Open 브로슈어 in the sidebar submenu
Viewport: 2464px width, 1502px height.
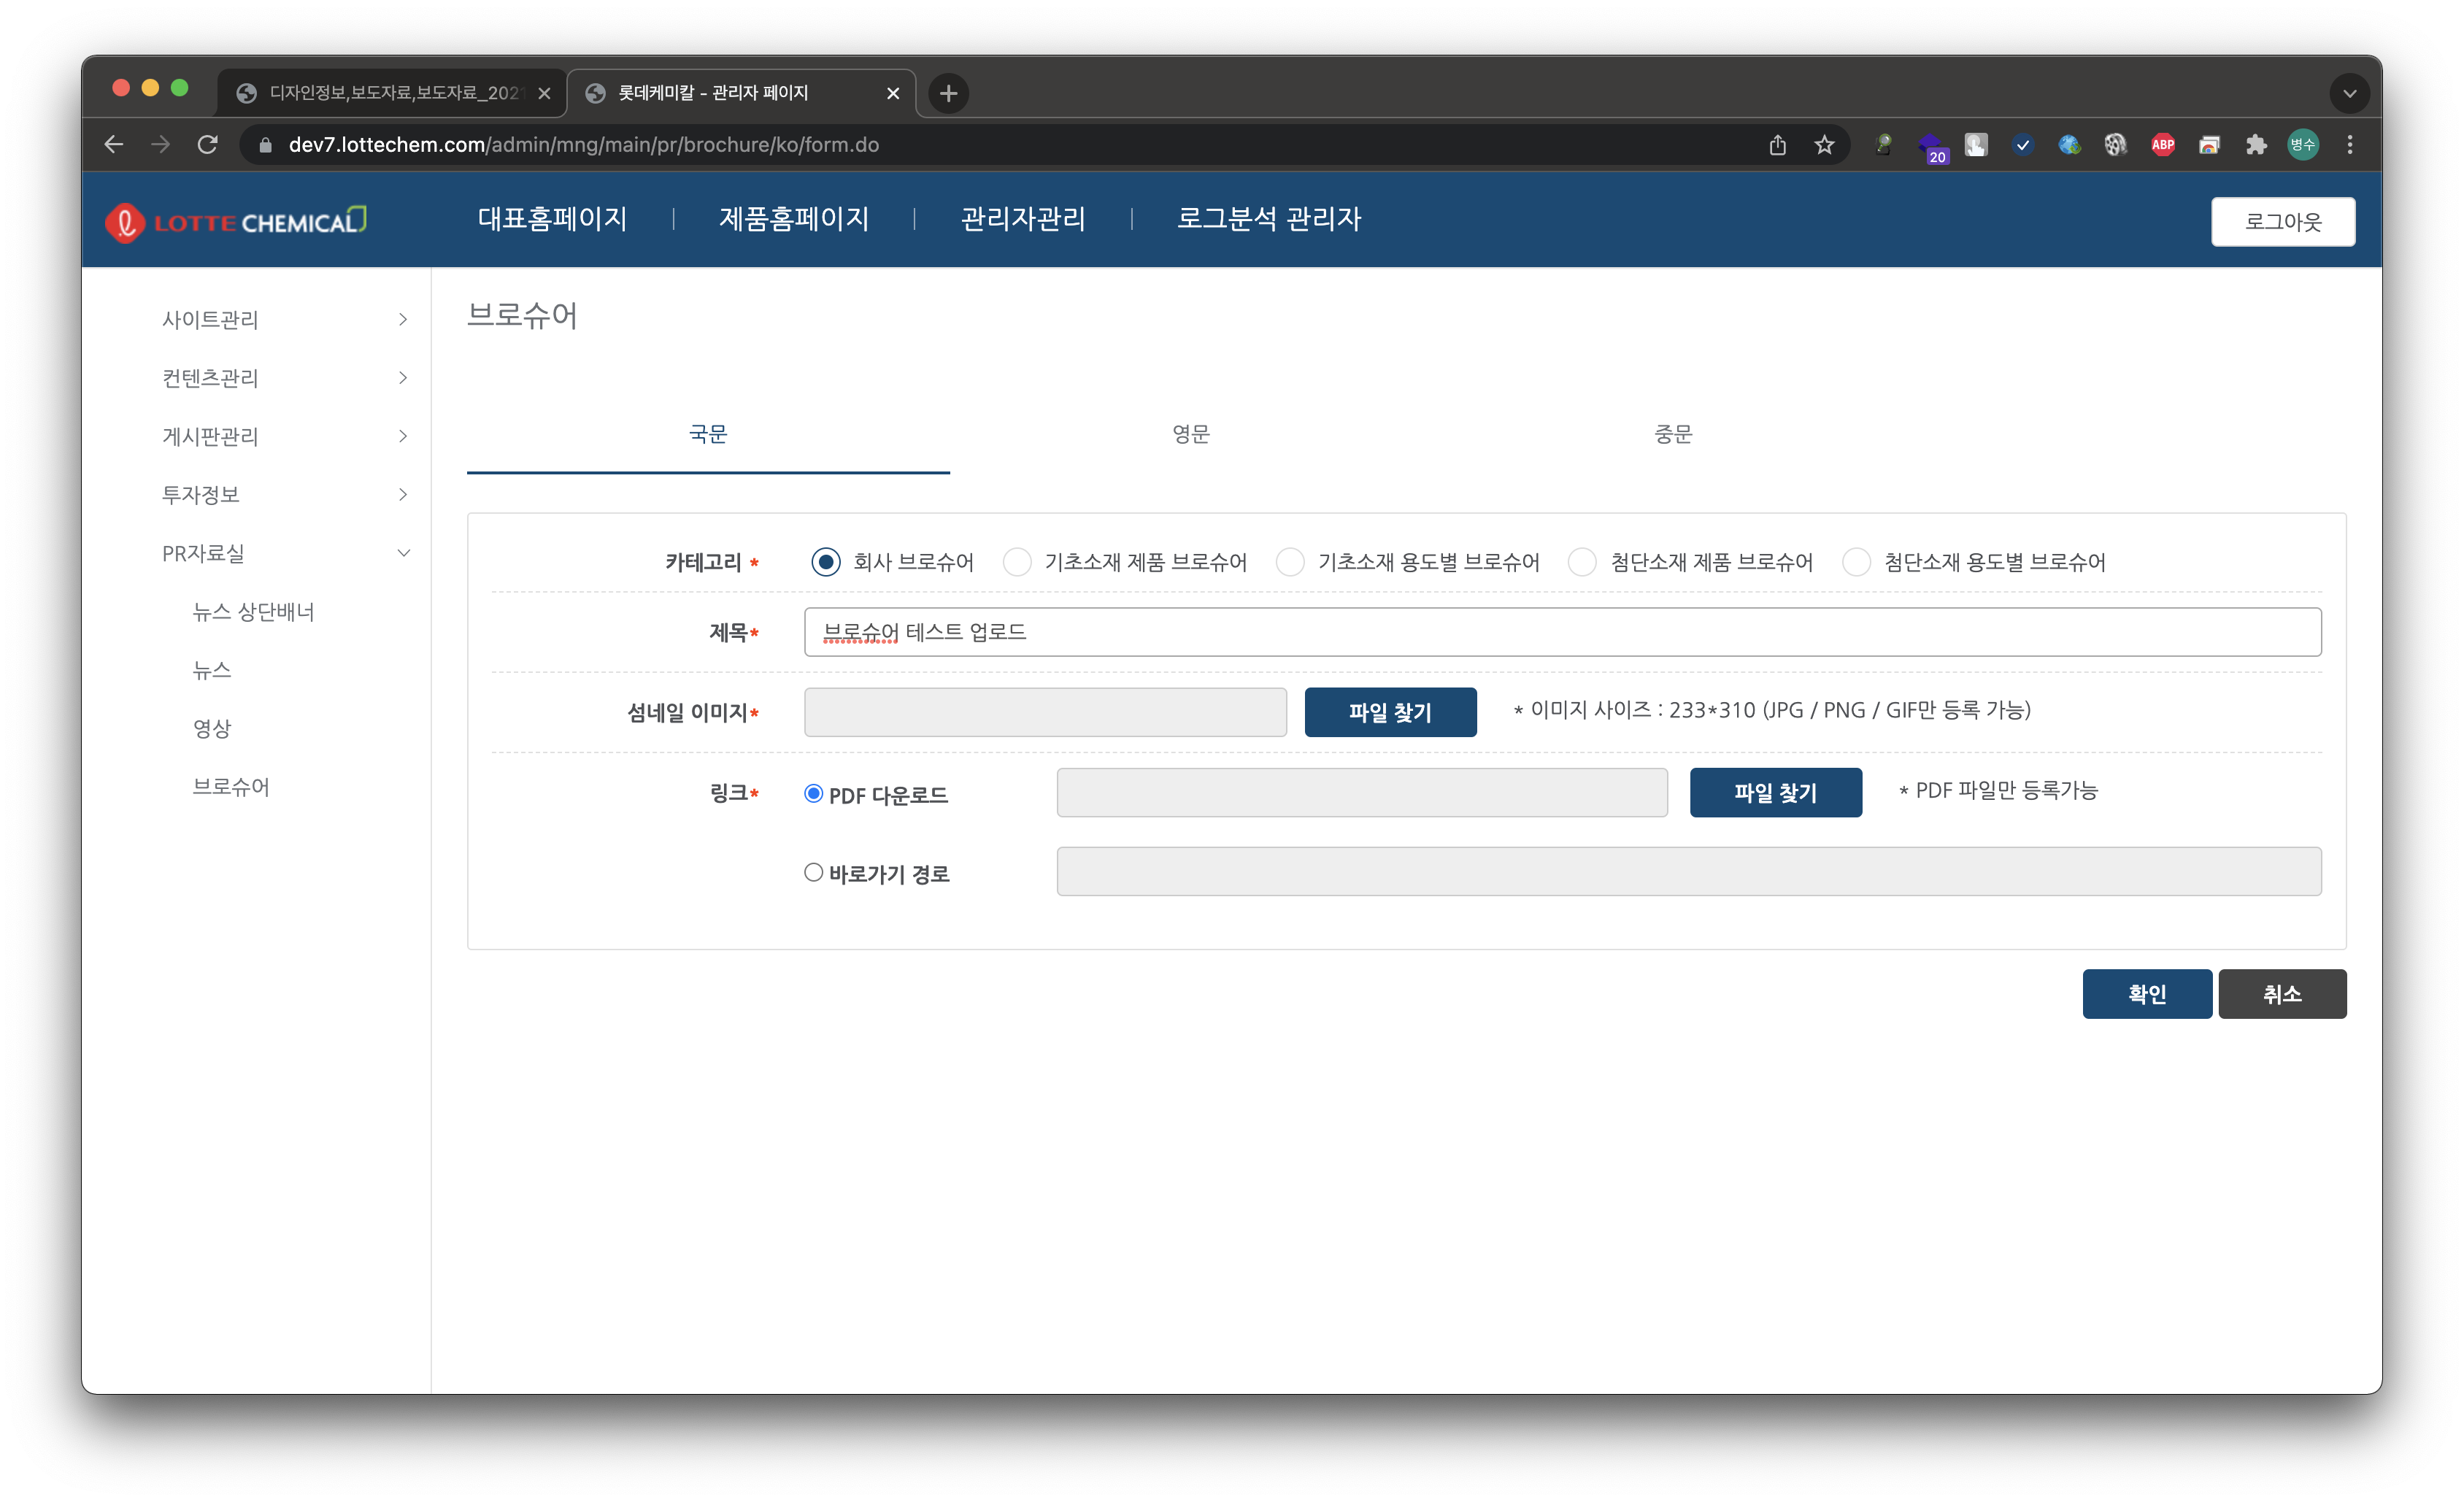tap(231, 787)
